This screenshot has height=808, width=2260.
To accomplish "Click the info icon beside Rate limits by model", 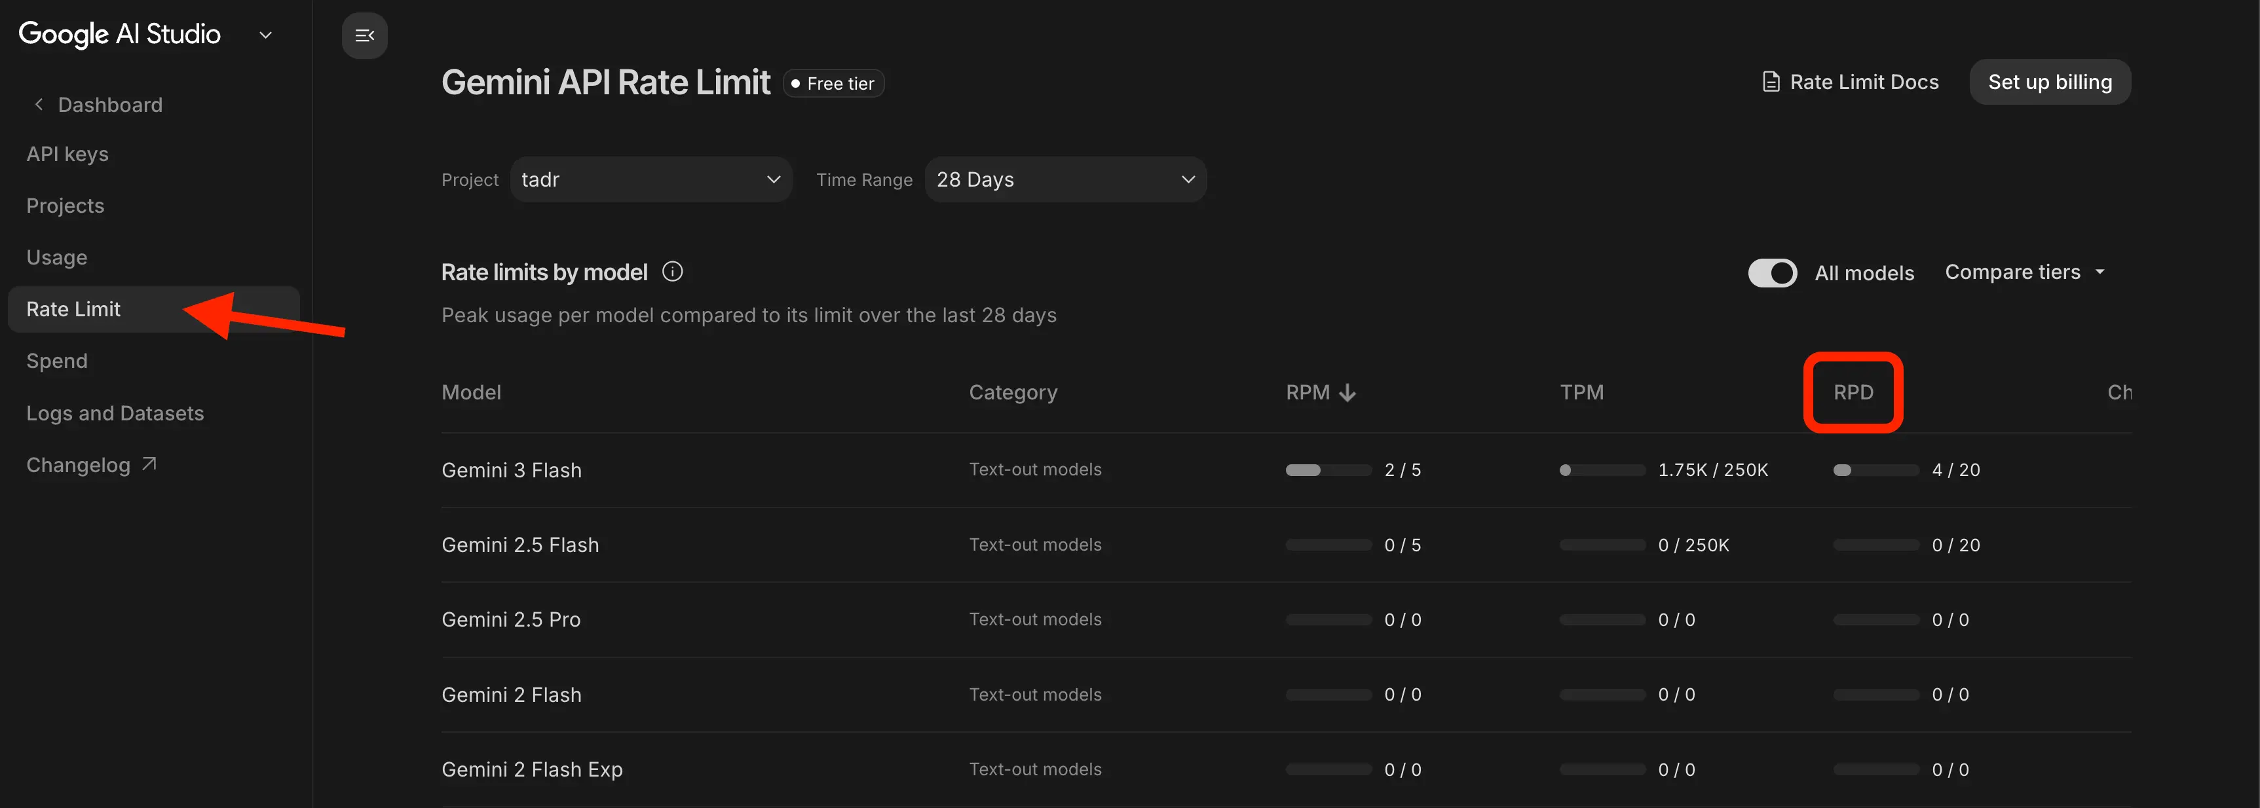I will point(672,272).
